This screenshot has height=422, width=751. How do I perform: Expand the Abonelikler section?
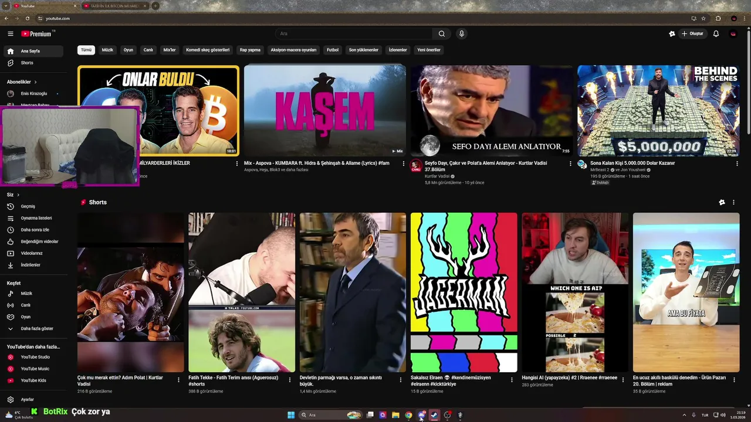22,82
